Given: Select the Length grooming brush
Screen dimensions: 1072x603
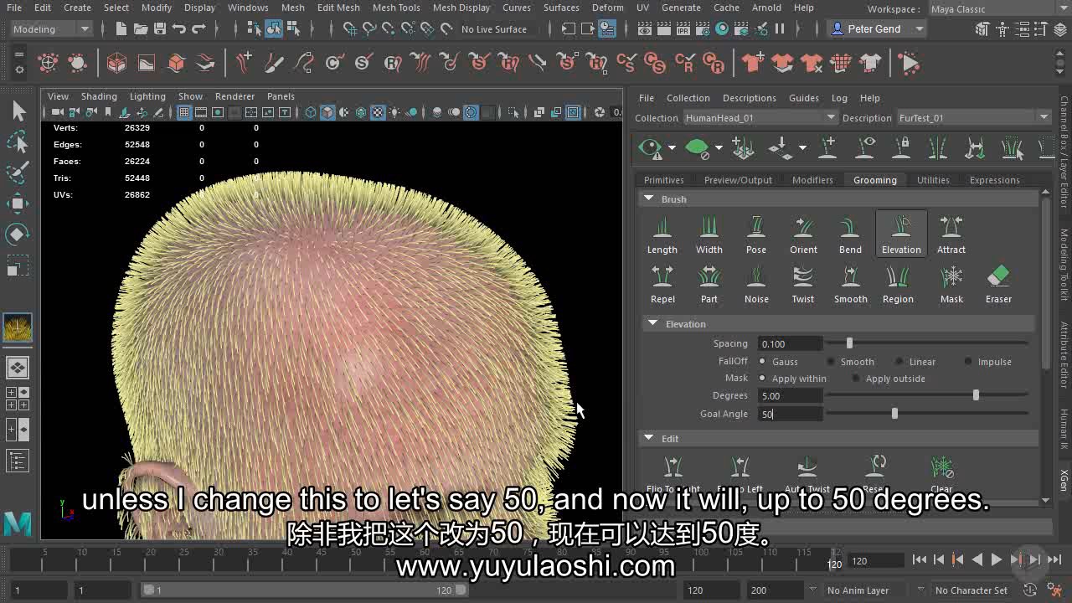Looking at the screenshot, I should pos(662,234).
